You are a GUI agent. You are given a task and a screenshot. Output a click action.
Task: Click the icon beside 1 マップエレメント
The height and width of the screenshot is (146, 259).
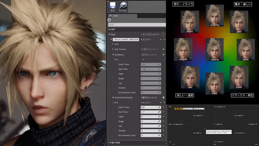163,34
